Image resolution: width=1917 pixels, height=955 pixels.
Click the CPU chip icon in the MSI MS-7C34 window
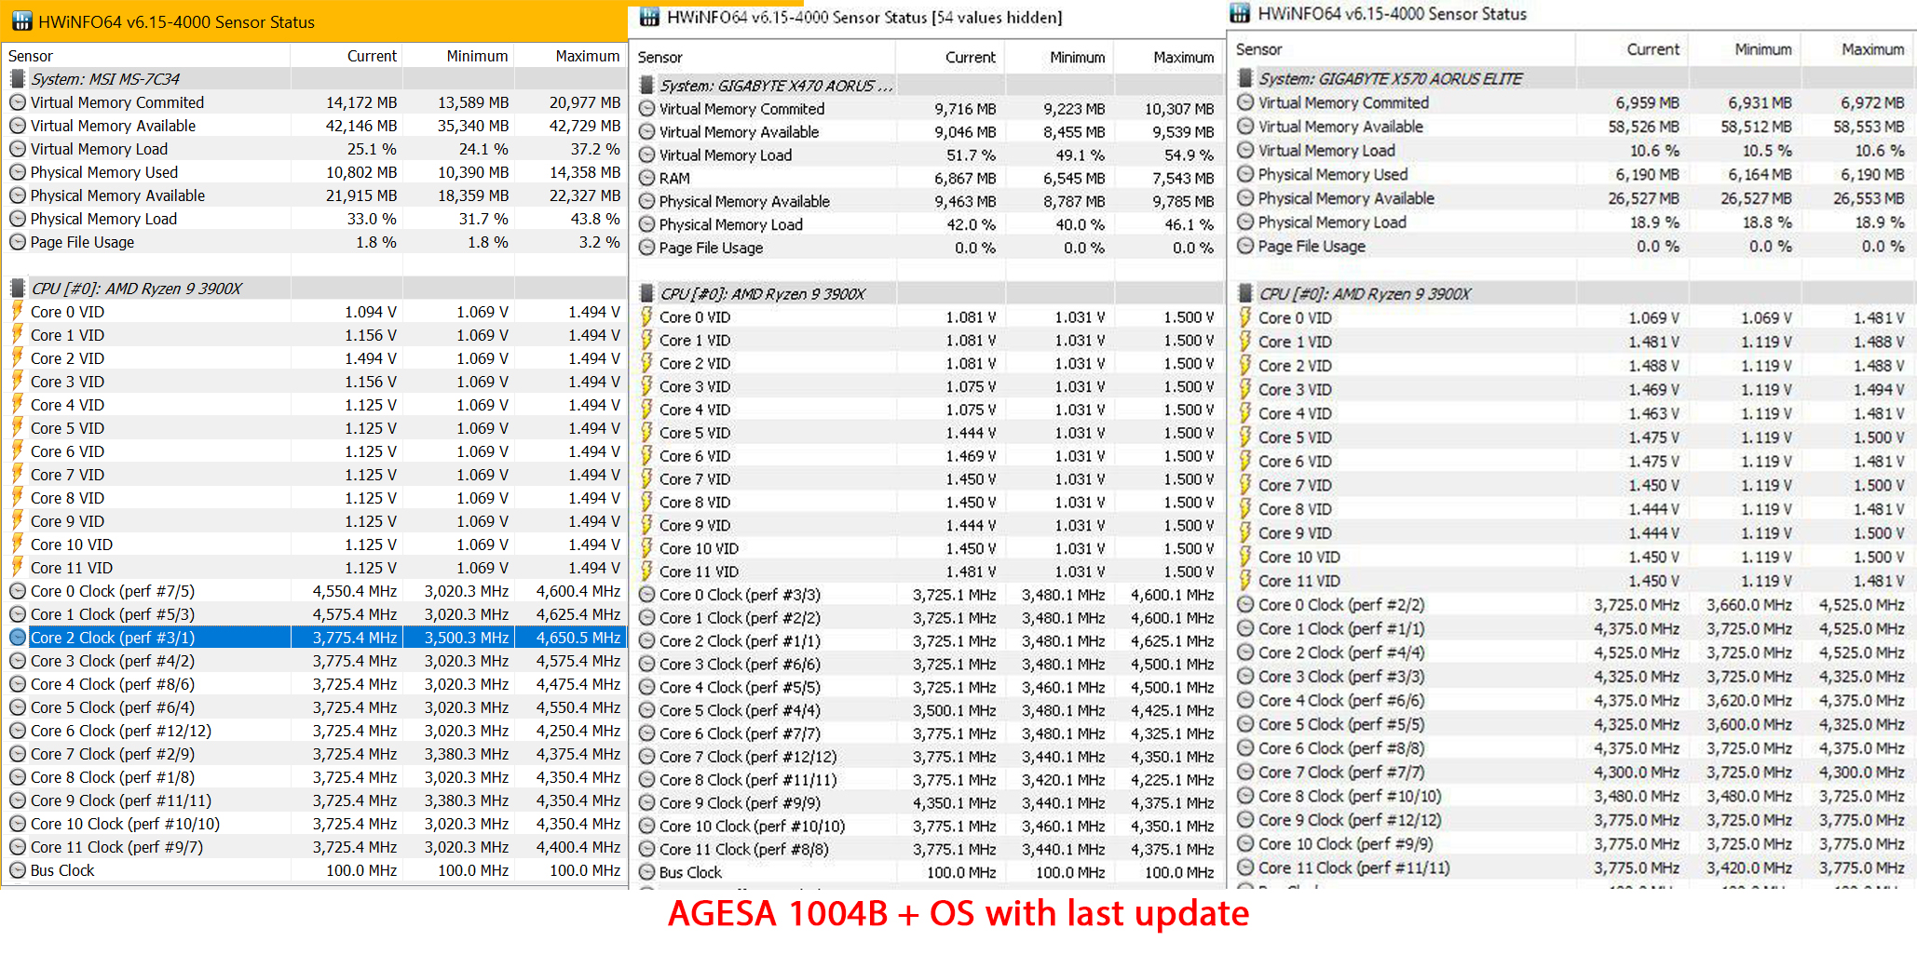point(17,289)
